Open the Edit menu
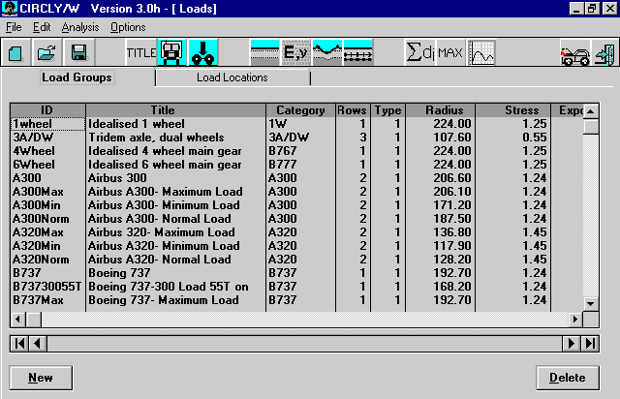Screen dimensions: 620x399 pos(42,27)
